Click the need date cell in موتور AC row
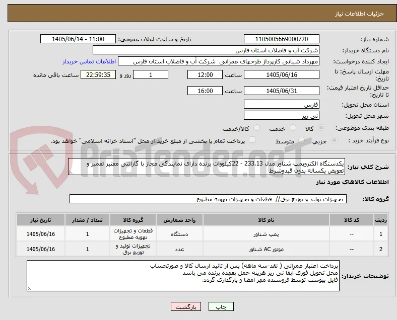 (41, 249)
